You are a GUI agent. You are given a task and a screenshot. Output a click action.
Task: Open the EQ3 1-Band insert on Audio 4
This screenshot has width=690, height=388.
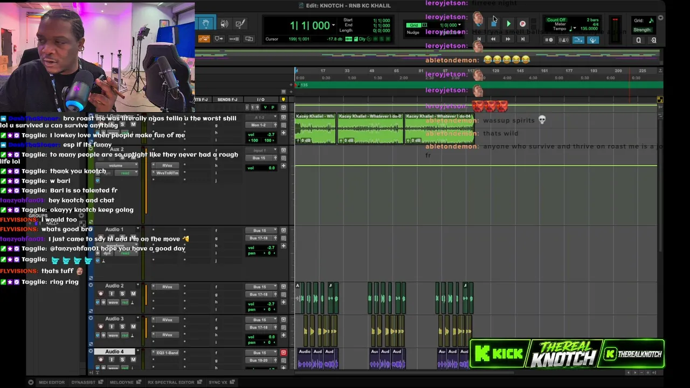(167, 353)
